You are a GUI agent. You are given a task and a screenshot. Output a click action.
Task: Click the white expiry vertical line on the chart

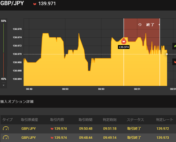pyautogui.click(x=159, y=52)
